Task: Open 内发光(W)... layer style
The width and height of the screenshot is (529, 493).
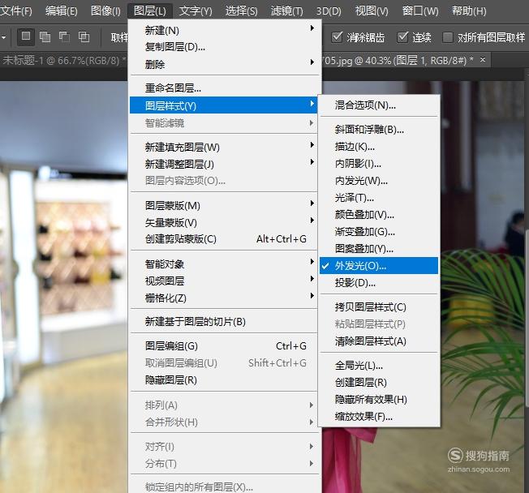Action: tap(379, 181)
